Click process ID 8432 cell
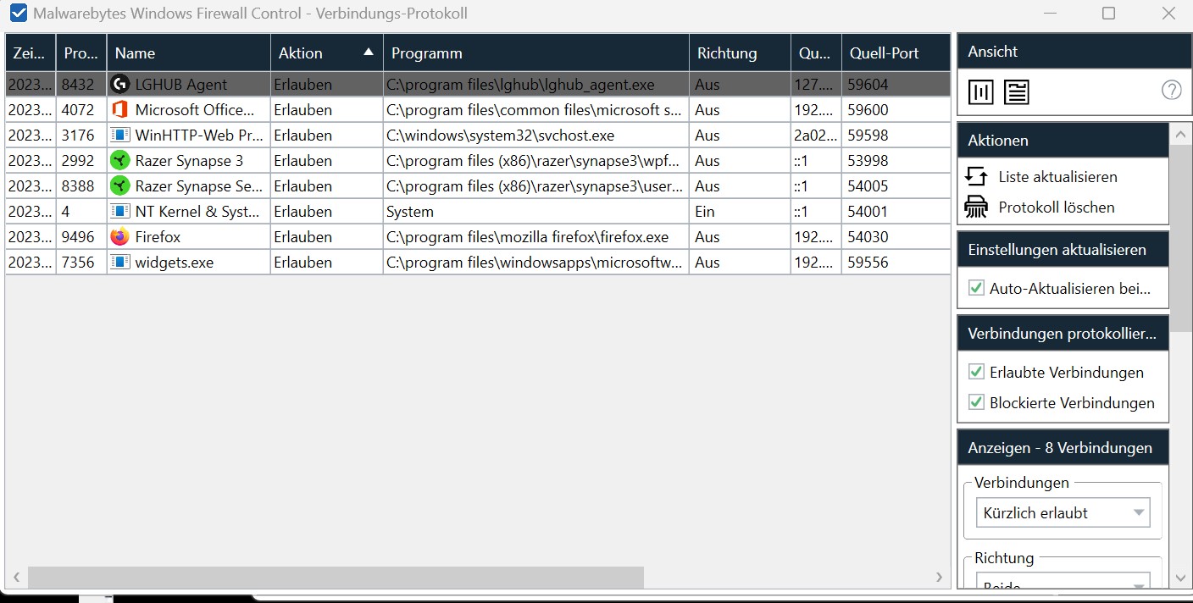1193x603 pixels. click(x=81, y=85)
